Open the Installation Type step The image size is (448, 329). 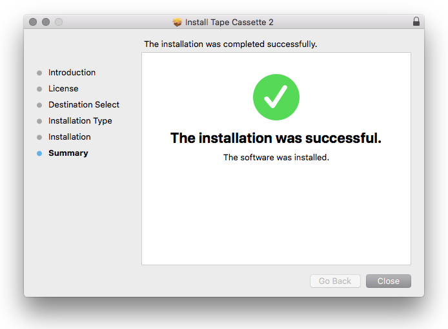(x=80, y=121)
